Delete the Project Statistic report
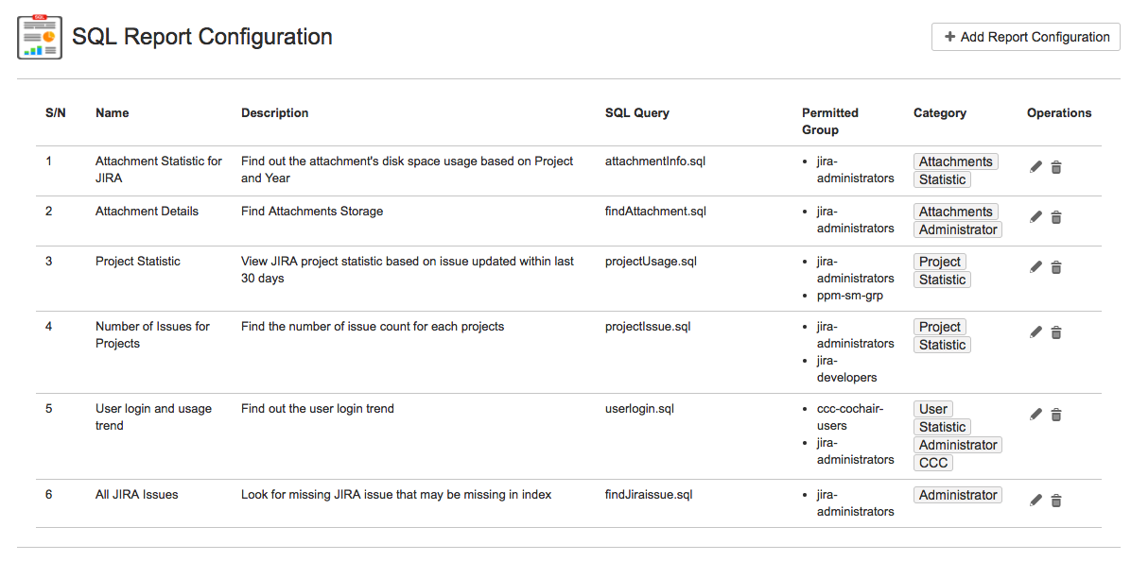 tap(1056, 267)
